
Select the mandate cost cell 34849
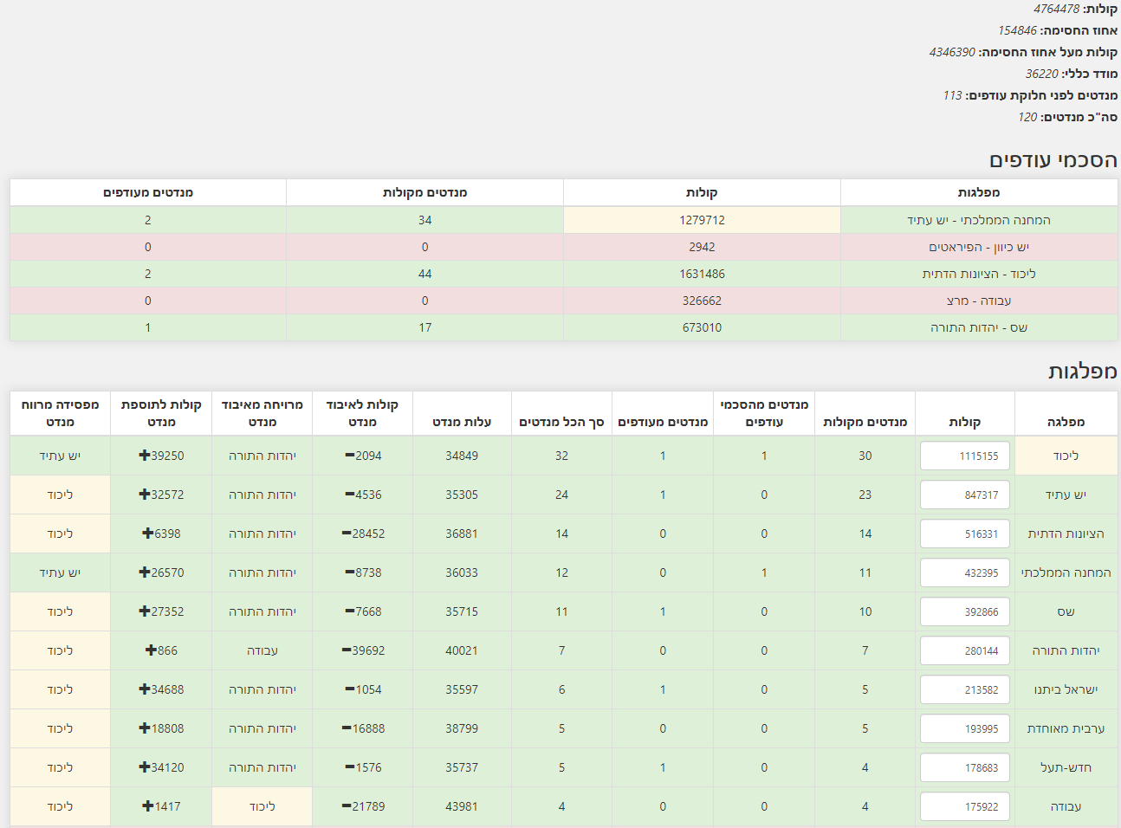[x=462, y=456]
